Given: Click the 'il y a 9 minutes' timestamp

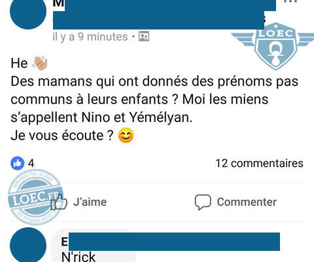Looking at the screenshot, I should pyautogui.click(x=90, y=37).
